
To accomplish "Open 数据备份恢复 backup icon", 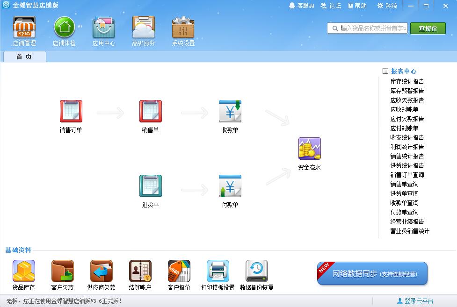I will [256, 271].
